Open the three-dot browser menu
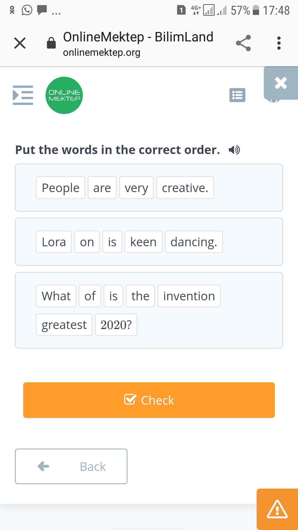This screenshot has height=530, width=298. tap(279, 43)
